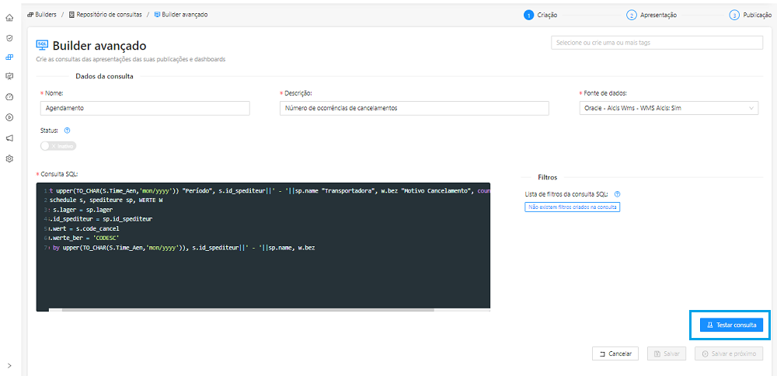The width and height of the screenshot is (777, 376).
Task: Click the filter list help icon
Action: coord(617,194)
